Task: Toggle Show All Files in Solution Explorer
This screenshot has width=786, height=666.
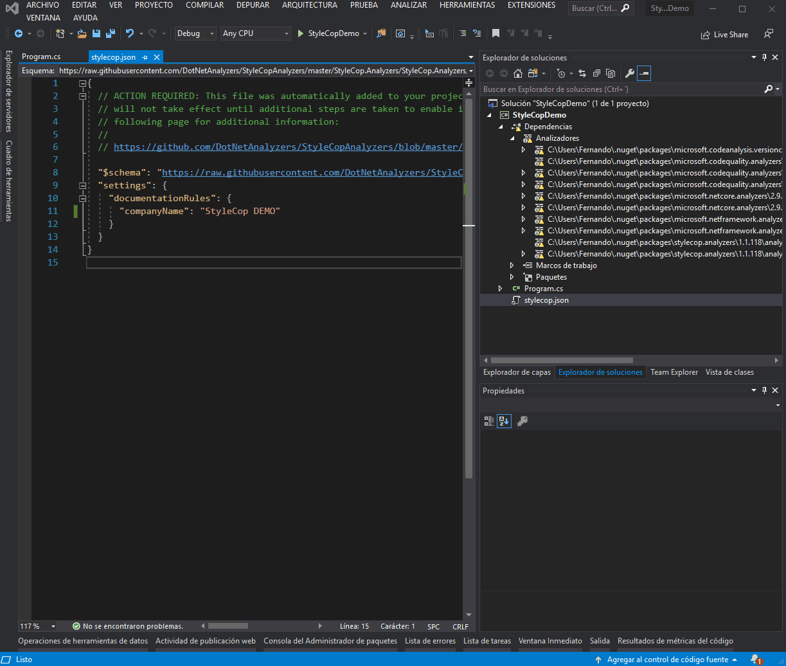Action: click(x=611, y=73)
